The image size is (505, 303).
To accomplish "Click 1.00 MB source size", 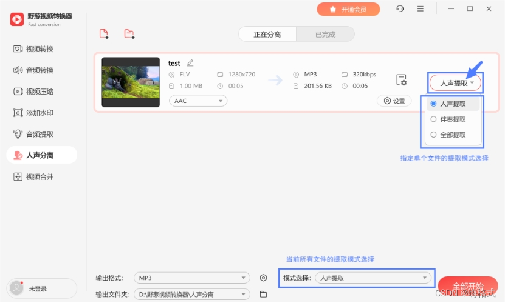I will tap(191, 86).
